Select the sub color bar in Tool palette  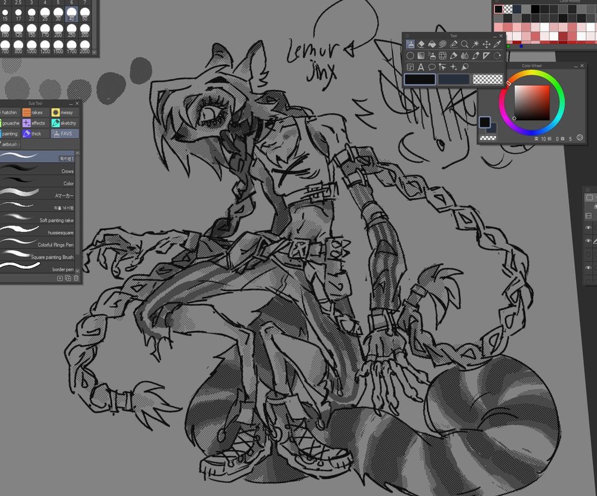tap(454, 79)
